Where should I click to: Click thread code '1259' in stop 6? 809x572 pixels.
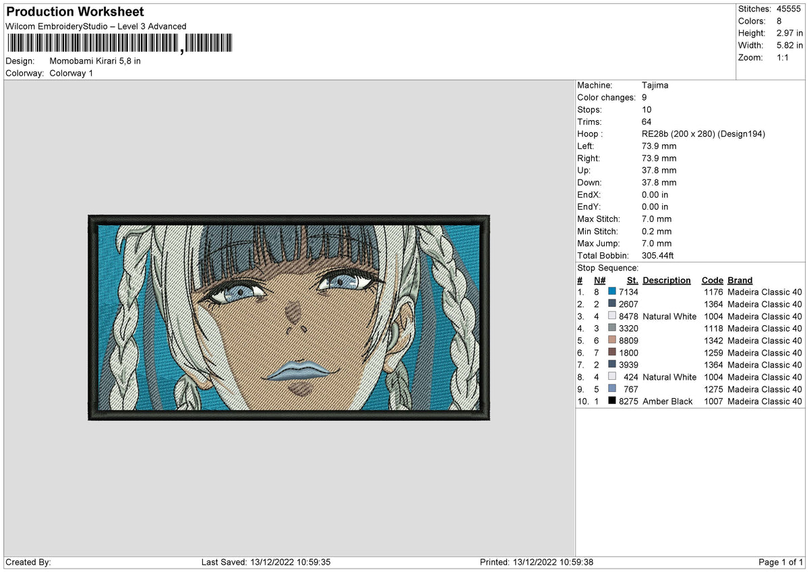(713, 353)
